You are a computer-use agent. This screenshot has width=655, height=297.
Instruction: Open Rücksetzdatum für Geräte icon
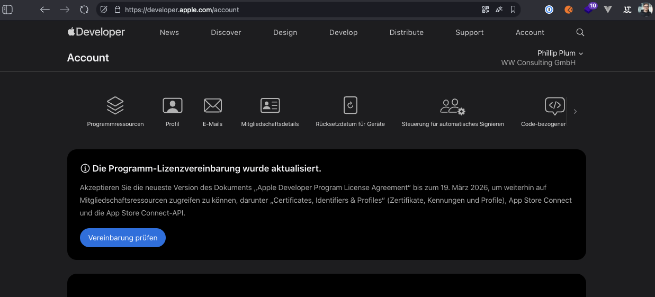click(x=350, y=106)
